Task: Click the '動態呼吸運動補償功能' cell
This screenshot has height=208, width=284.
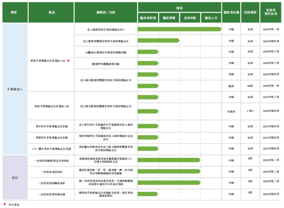Action: tap(106, 64)
